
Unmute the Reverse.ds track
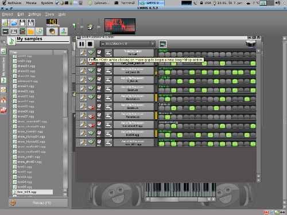91,116
